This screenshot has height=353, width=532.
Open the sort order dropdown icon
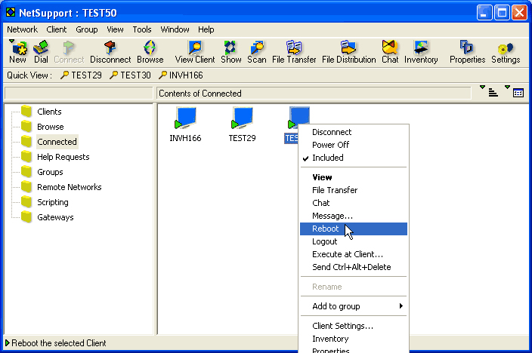coord(490,92)
